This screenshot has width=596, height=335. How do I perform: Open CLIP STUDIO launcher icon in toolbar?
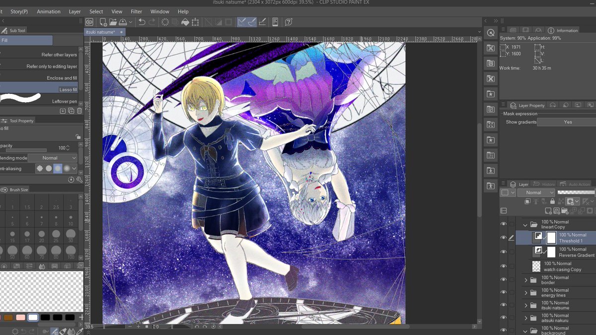89,22
